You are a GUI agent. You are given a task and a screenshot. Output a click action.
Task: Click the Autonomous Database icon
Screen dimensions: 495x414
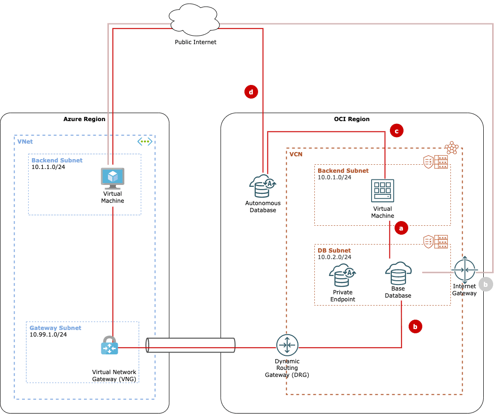click(263, 186)
